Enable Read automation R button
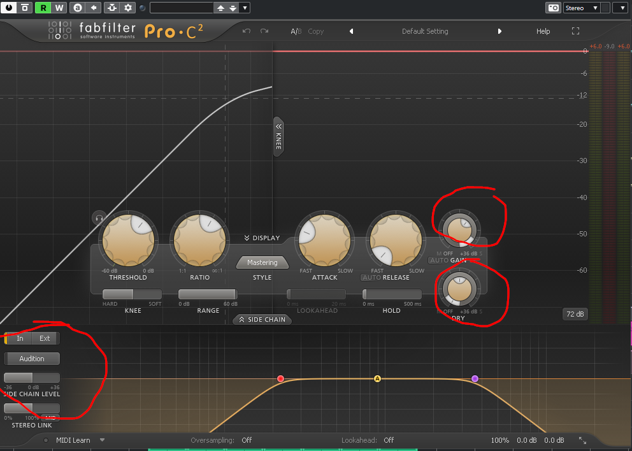This screenshot has width=632, height=451. pos(43,8)
